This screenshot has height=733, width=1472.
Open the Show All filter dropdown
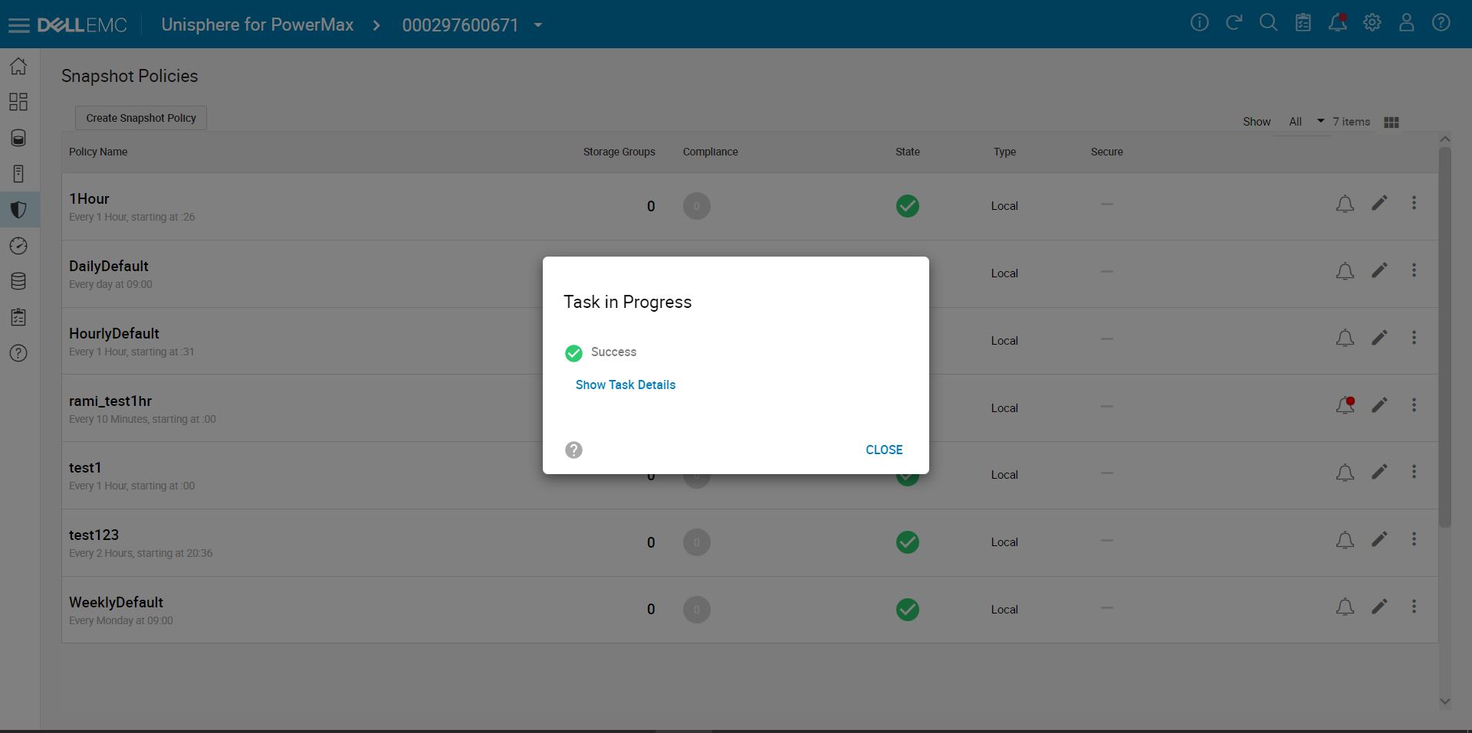click(x=1303, y=121)
